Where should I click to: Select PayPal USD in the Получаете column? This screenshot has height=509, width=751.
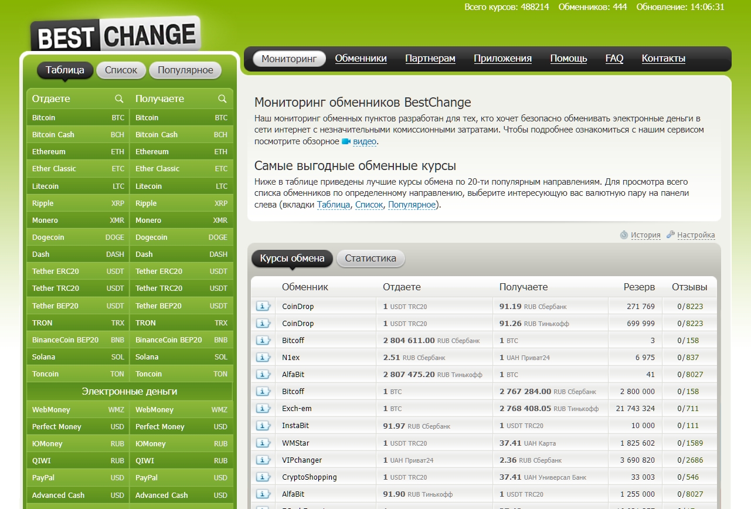181,478
